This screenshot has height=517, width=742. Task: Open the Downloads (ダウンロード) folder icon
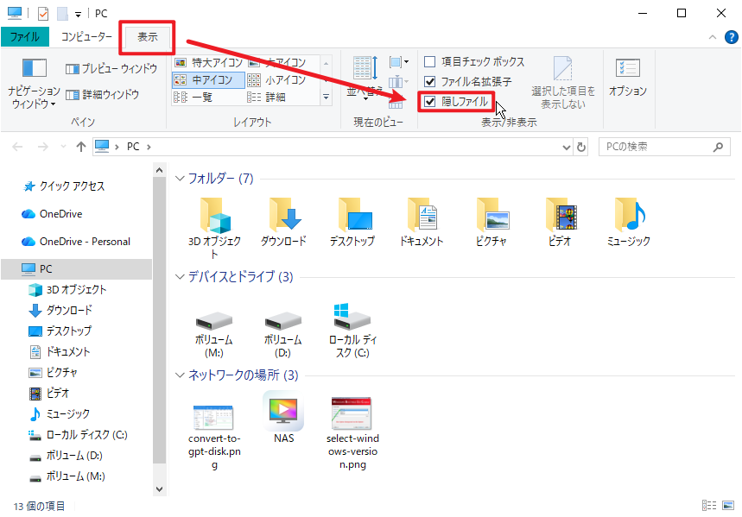pos(283,216)
